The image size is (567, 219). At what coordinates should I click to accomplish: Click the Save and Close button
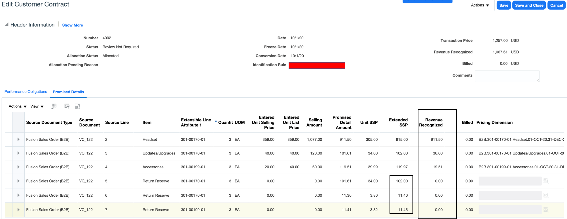coord(529,5)
